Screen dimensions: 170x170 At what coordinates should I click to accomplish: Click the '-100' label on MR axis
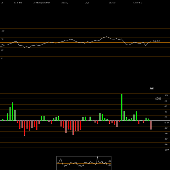click(x=167, y=150)
